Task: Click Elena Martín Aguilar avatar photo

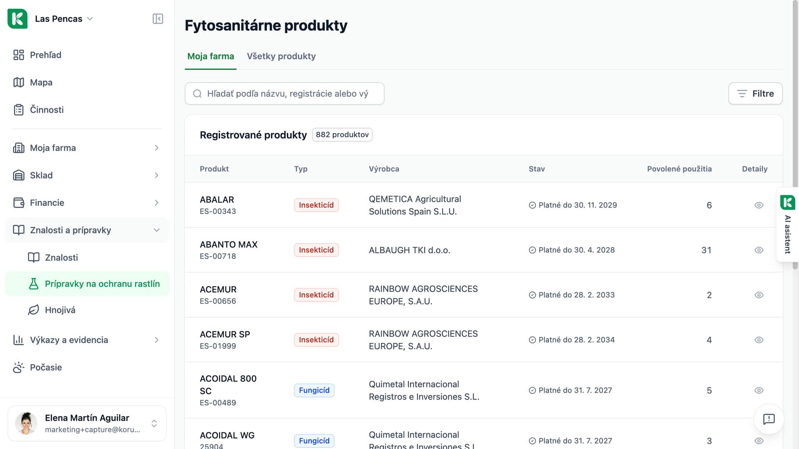Action: click(26, 423)
